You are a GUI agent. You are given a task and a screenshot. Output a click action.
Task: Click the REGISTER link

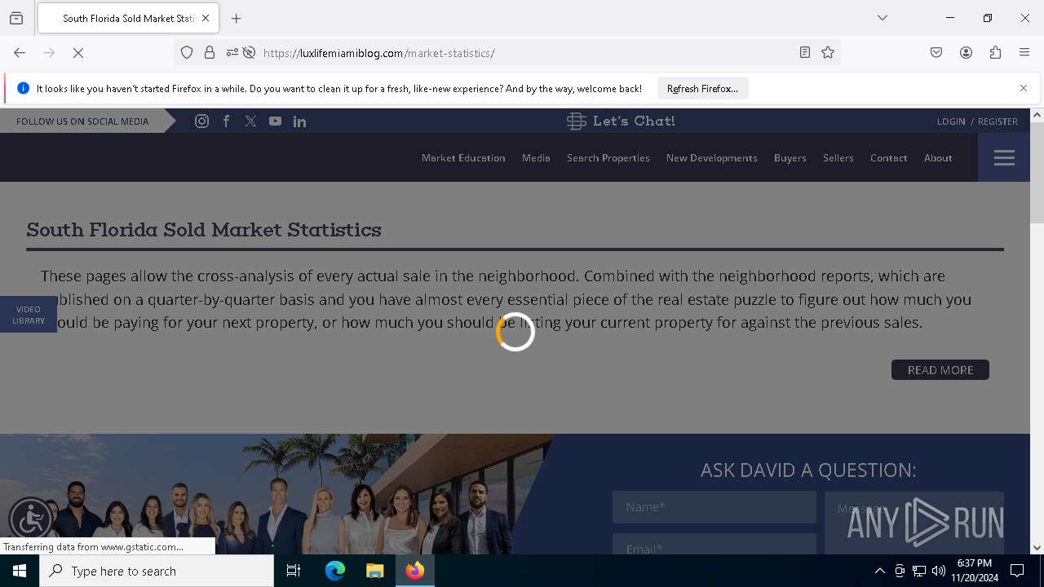(998, 121)
